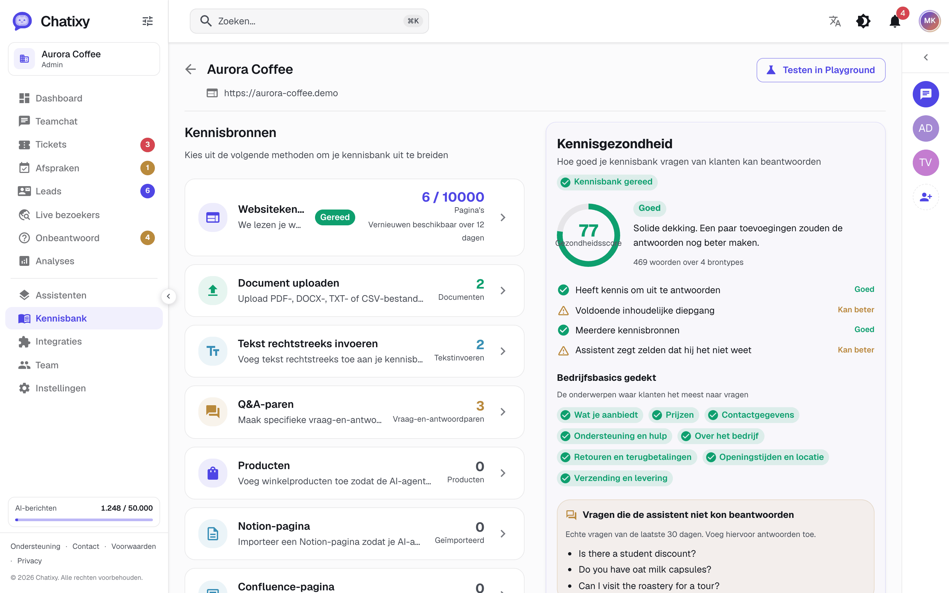Open Assistenten in the sidebar
The image size is (949, 593).
[84, 295]
